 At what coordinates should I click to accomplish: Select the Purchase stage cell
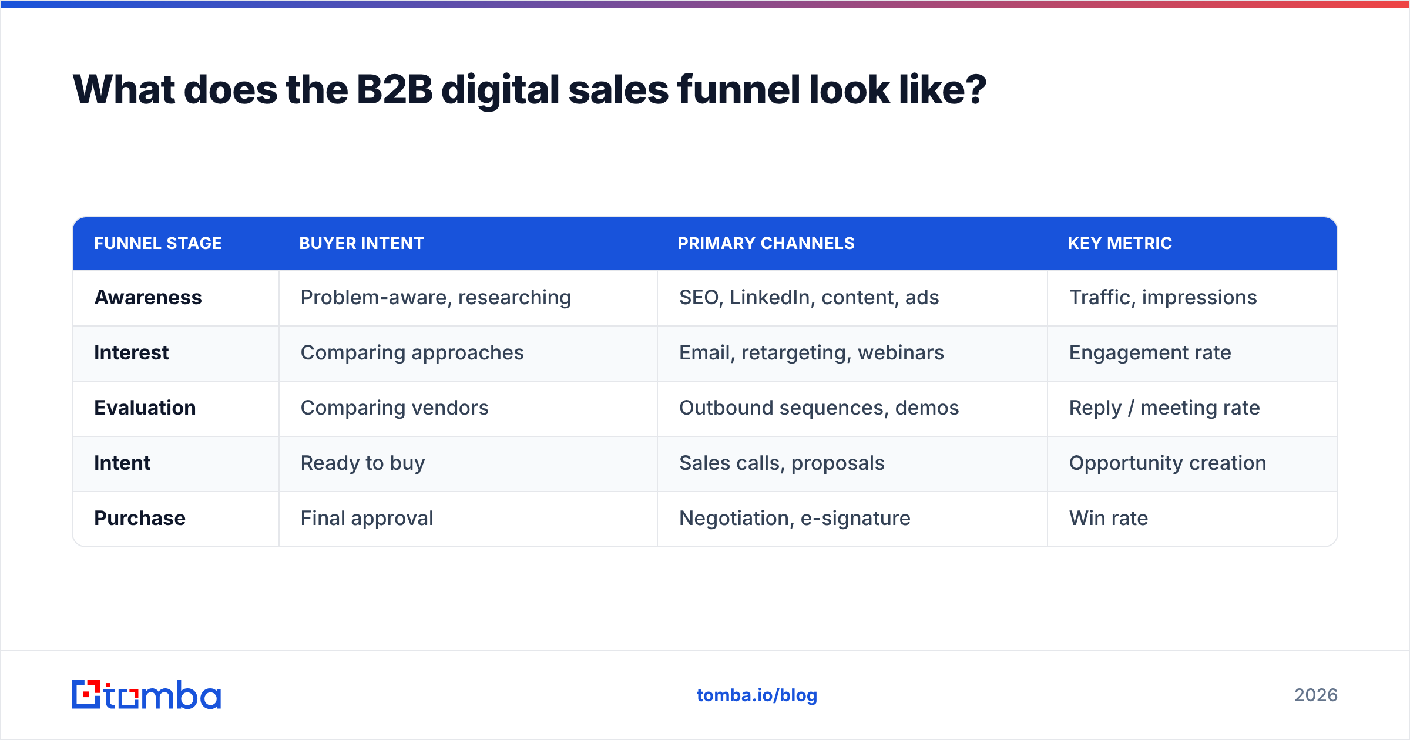point(176,519)
